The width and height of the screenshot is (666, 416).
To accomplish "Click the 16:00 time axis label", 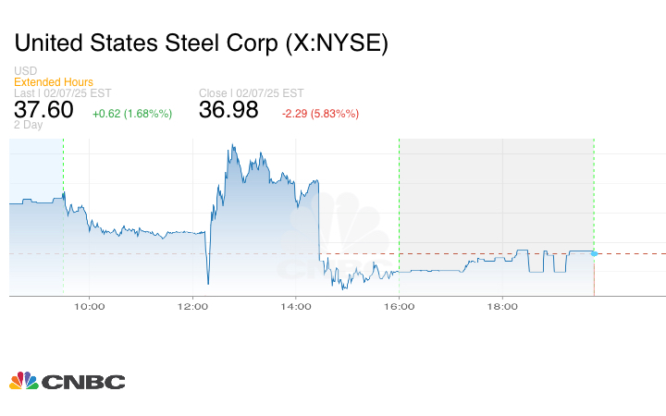I will pos(399,305).
